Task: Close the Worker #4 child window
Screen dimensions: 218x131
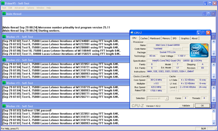Action: pos(213,106)
